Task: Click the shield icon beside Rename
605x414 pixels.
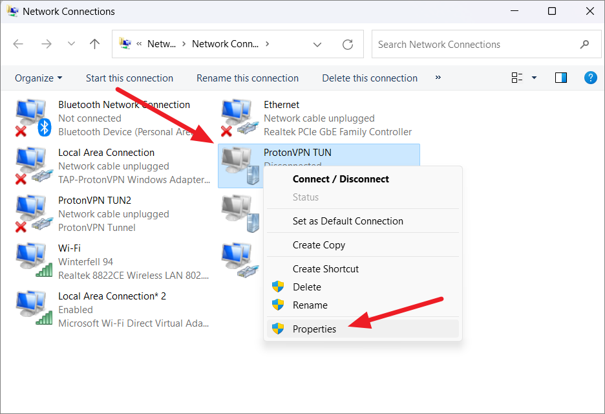Action: pos(278,305)
